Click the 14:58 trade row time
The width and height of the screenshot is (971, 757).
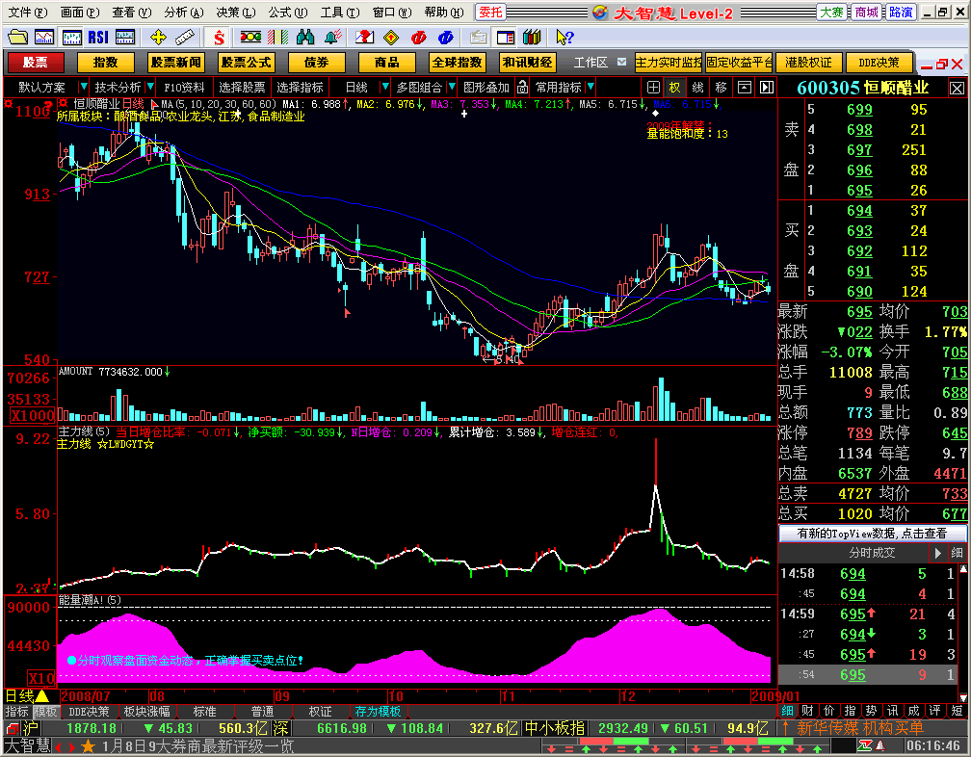[798, 574]
